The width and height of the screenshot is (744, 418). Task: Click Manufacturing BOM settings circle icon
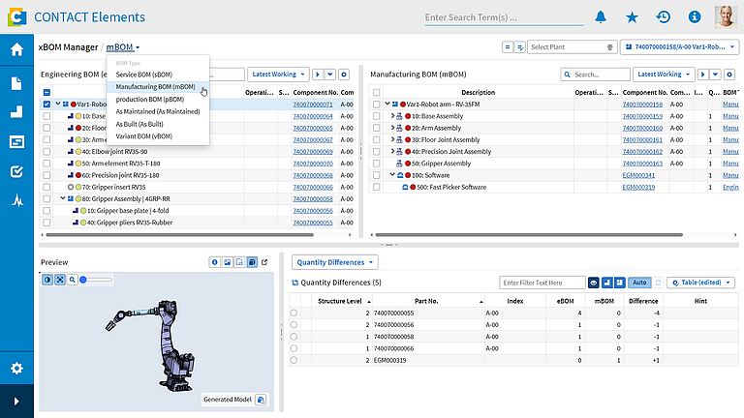pos(729,75)
